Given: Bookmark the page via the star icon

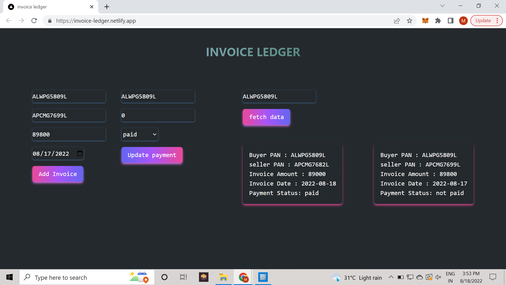Looking at the screenshot, I should (410, 21).
